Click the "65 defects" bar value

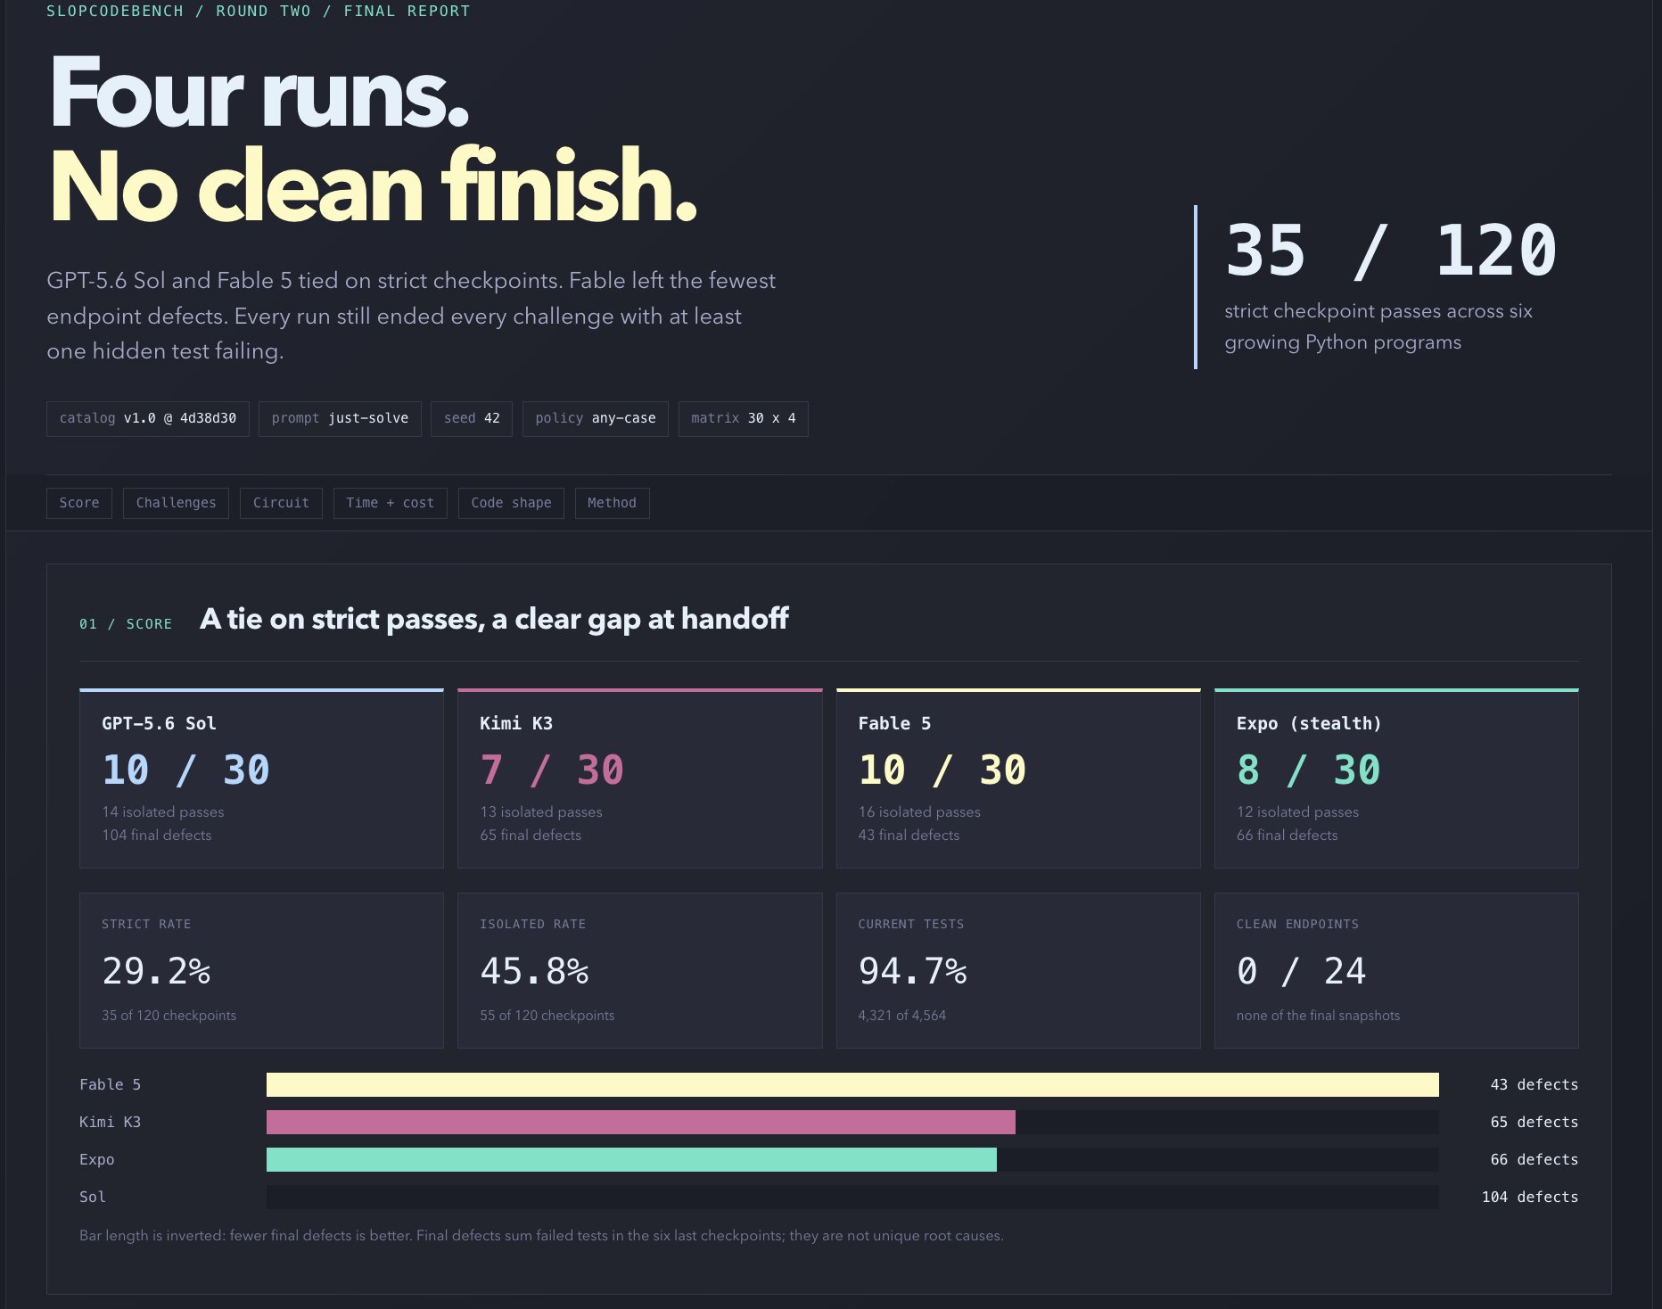click(1534, 1122)
